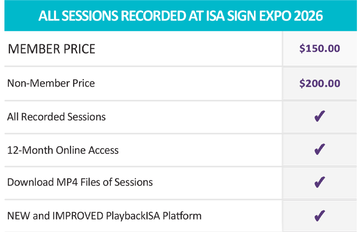
Task: Click the word "Online" in the access row
Action: [71, 150]
